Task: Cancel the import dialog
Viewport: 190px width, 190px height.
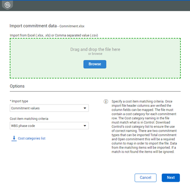Action: click(145, 178)
